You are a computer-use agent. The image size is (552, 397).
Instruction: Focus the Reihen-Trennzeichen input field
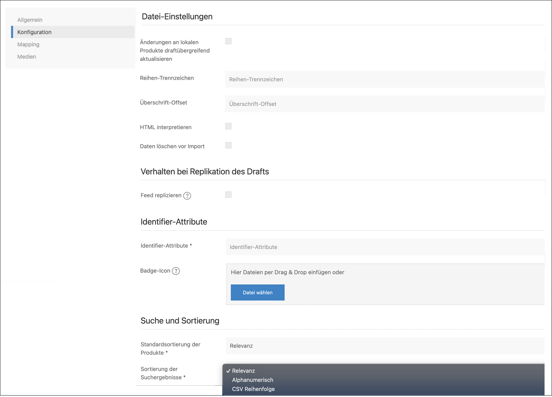click(x=385, y=79)
